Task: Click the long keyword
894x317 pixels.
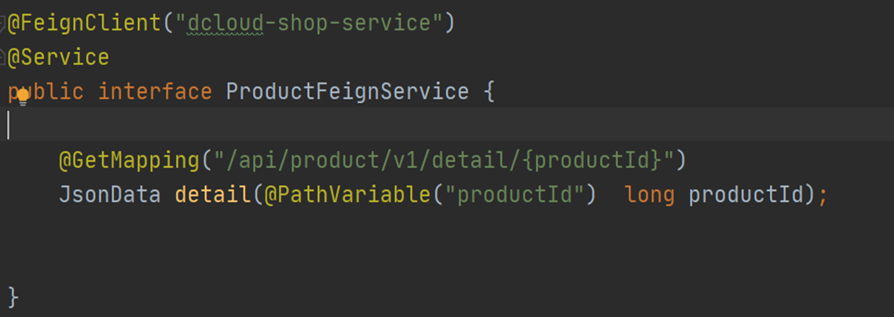Action: click(x=650, y=196)
